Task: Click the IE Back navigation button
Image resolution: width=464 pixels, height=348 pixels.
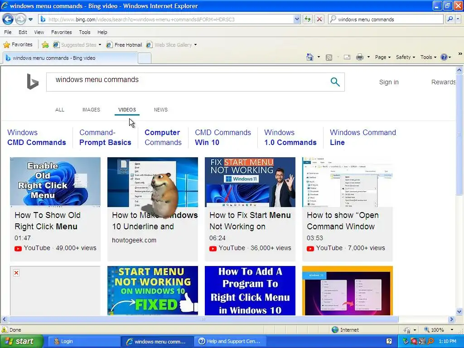Action: 8,19
